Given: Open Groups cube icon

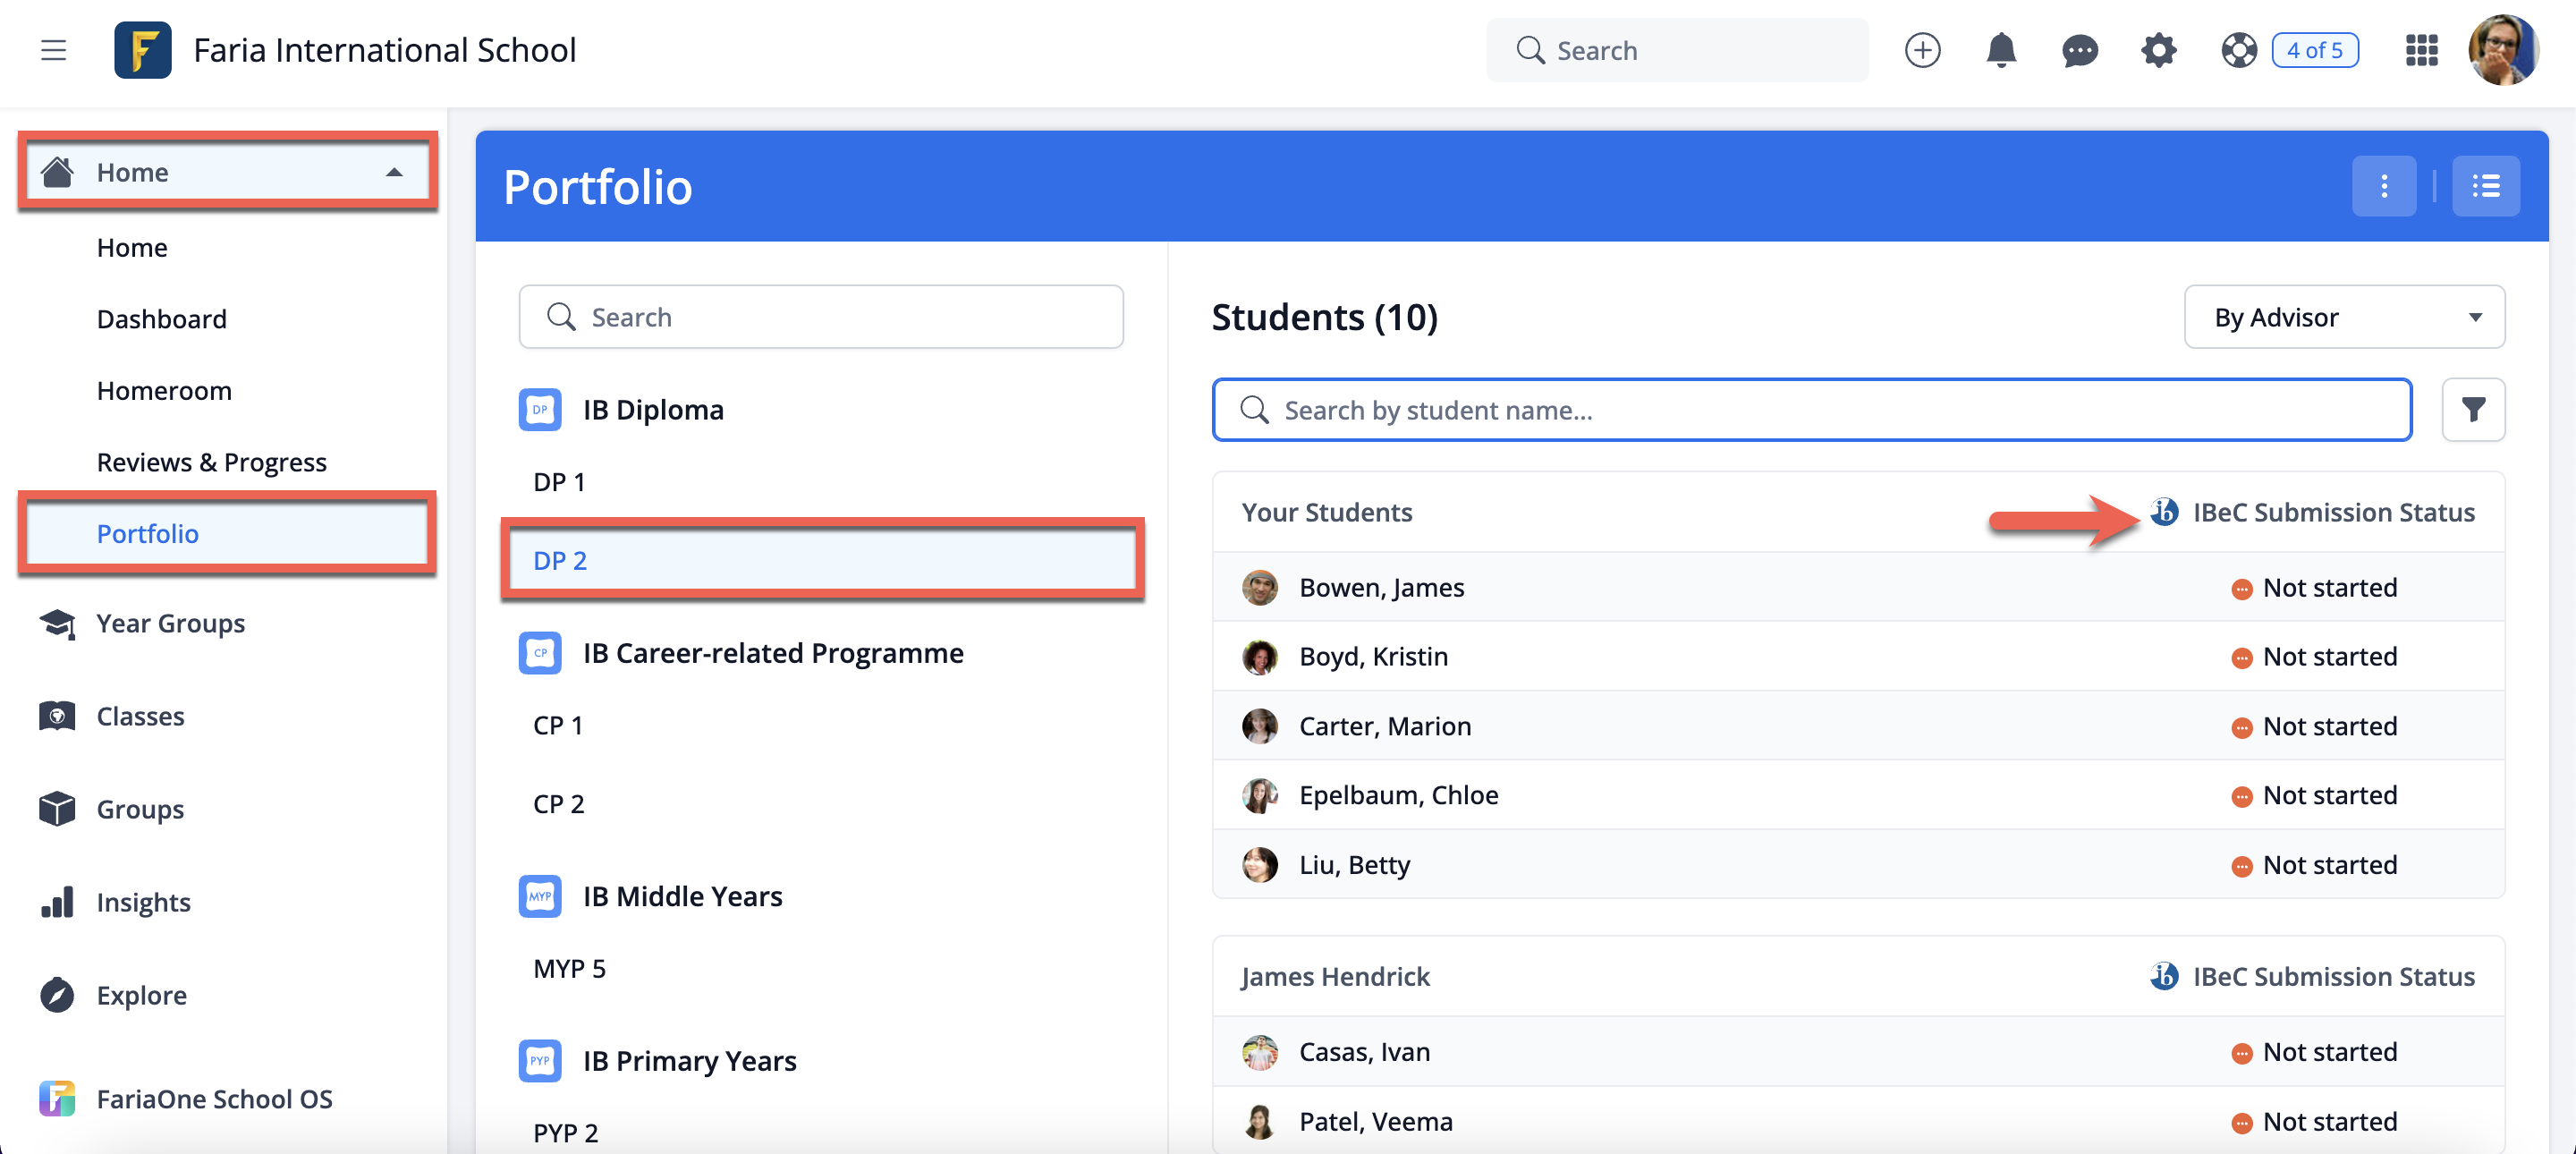Looking at the screenshot, I should click(57, 809).
